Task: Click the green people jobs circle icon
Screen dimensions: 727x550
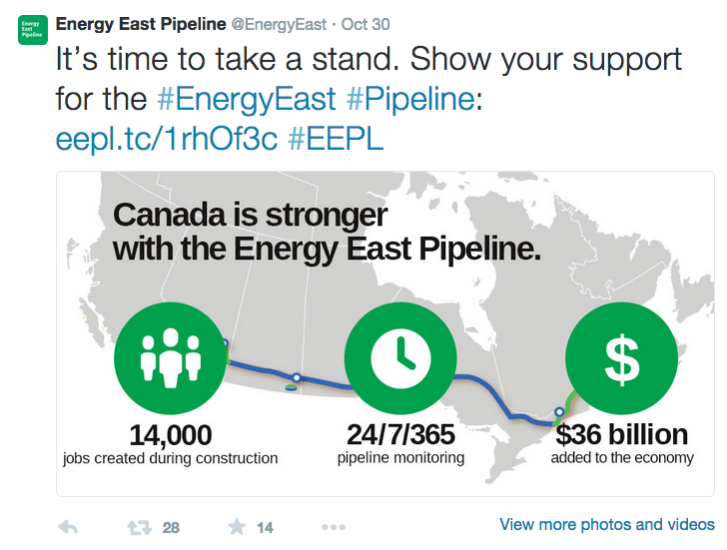Action: (170, 357)
